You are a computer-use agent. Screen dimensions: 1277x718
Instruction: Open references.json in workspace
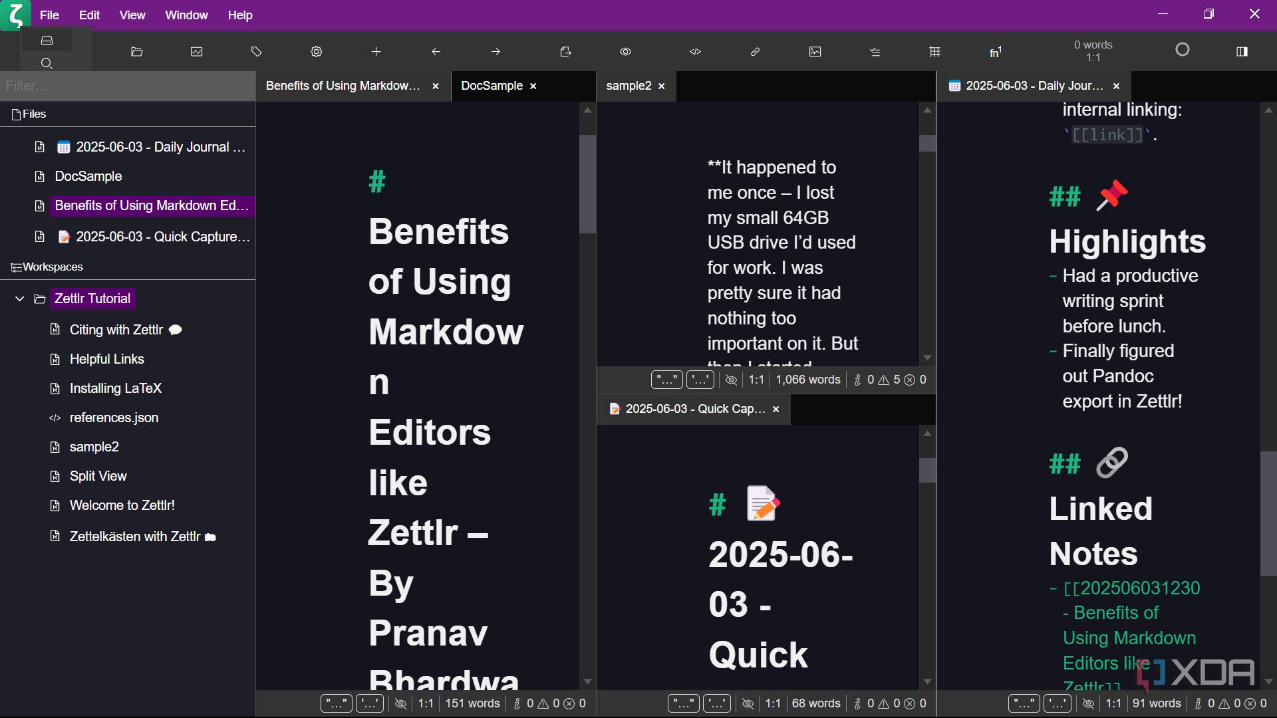click(x=114, y=418)
